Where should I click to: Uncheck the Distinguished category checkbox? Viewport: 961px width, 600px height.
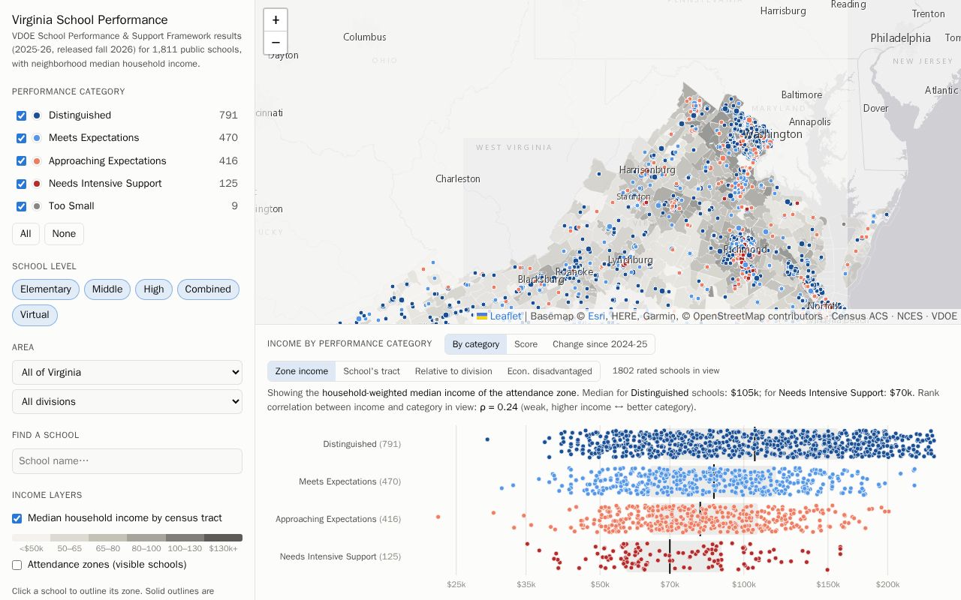(x=21, y=115)
